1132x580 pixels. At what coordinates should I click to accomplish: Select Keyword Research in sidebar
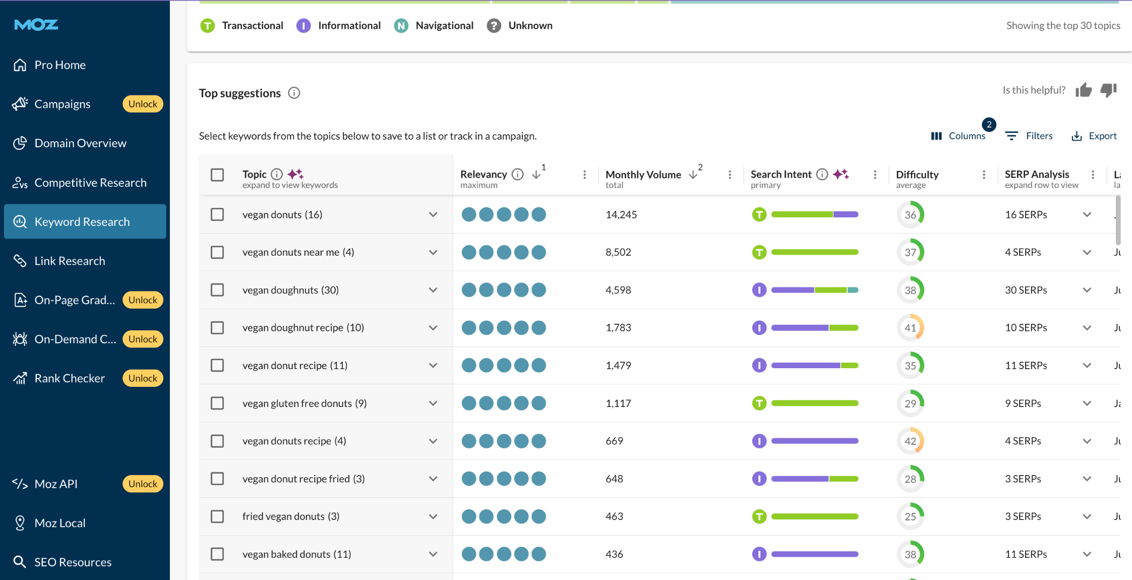point(85,221)
